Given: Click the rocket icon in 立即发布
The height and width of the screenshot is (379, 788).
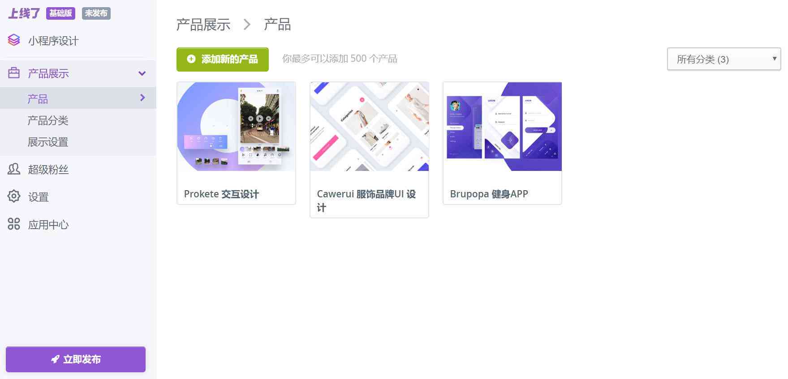Looking at the screenshot, I should click(55, 359).
